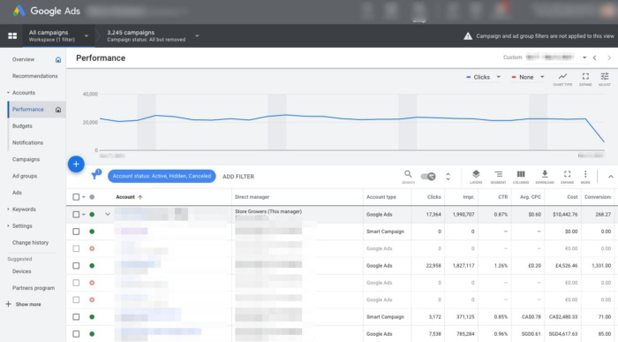Viewport: 618px width, 342px height.
Task: Open chart Adjust settings
Action: (605, 79)
